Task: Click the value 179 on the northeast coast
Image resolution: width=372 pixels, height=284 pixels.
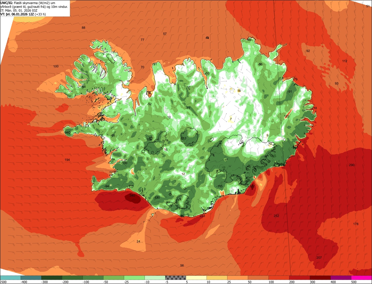Action: pyautogui.click(x=295, y=80)
